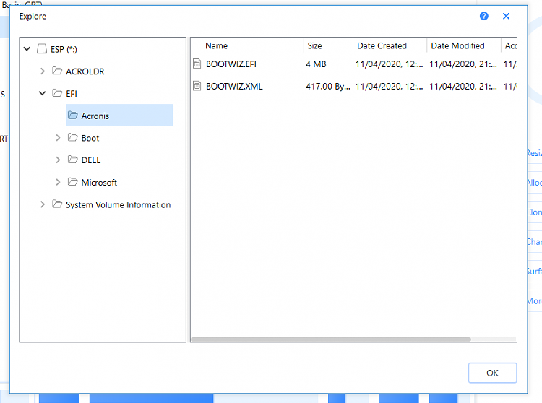Viewport: 542px width, 403px height.
Task: Click the ESP drive icon
Action: click(x=42, y=48)
